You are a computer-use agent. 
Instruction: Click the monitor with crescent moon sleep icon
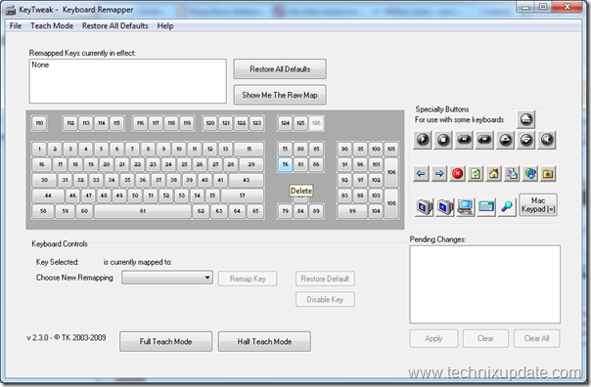tap(424, 206)
